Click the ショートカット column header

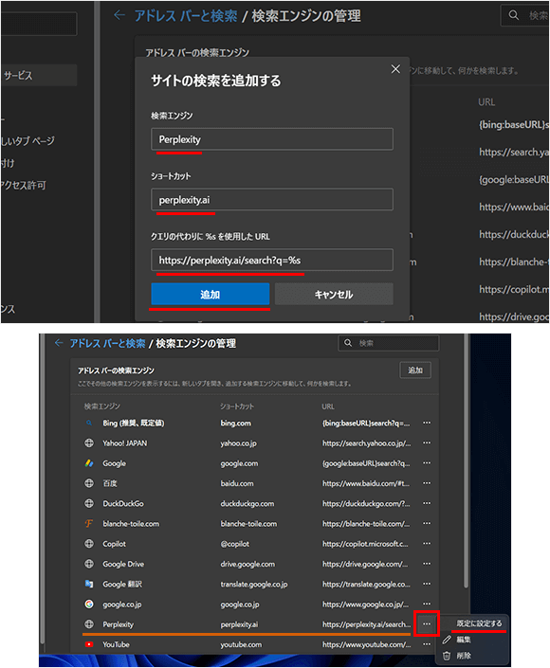pyautogui.click(x=237, y=406)
